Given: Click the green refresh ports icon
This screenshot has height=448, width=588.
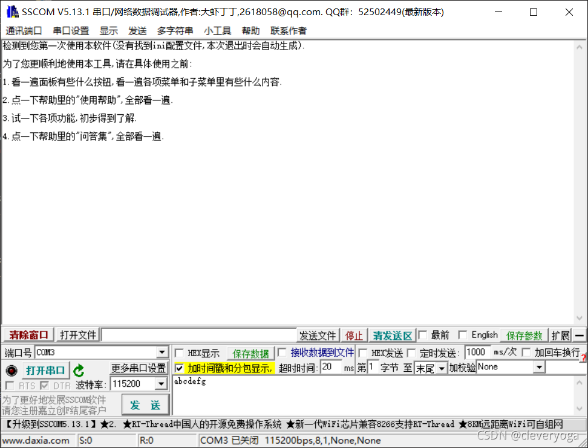Looking at the screenshot, I should tap(79, 370).
